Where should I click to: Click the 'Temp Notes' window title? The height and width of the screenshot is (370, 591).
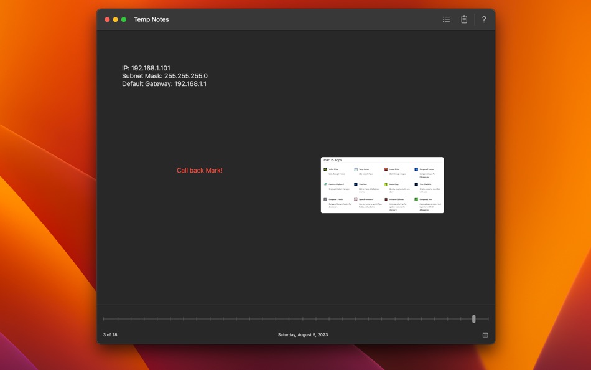click(x=151, y=19)
